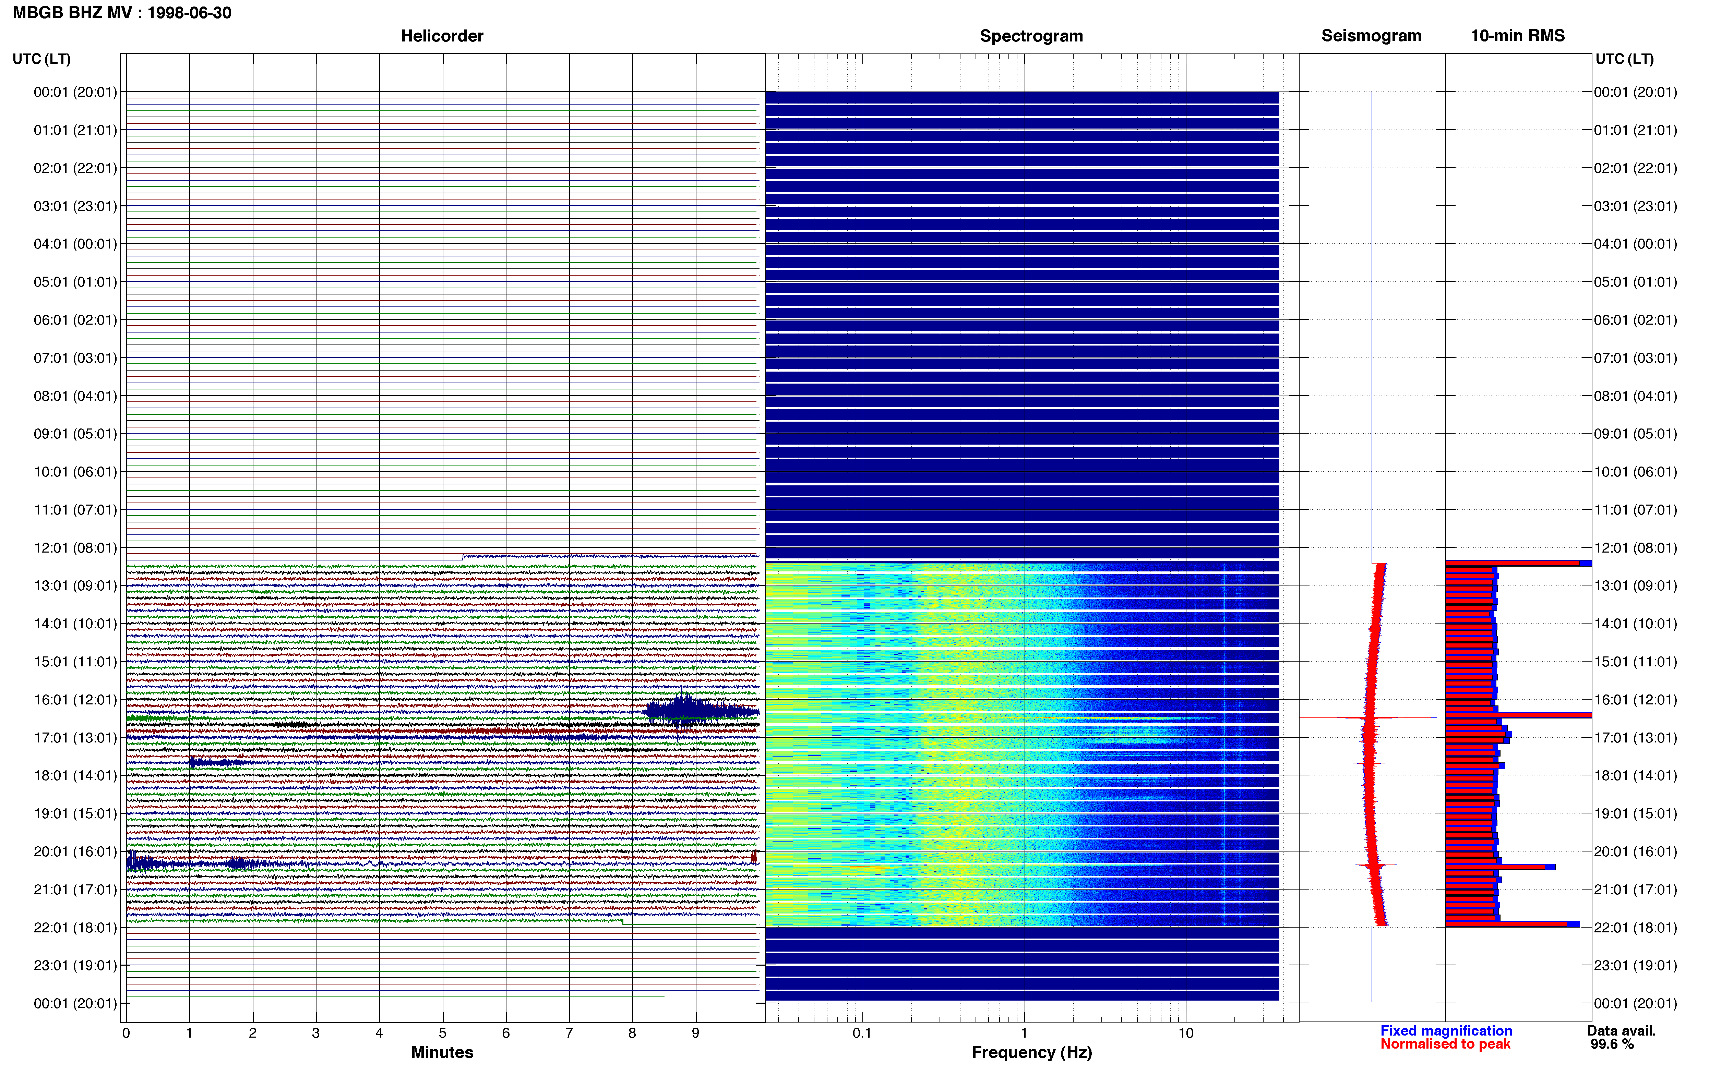Click the plot title 'MBGB BHZ MV : 1998-06-30'
This screenshot has height=1076, width=1721.
(122, 13)
